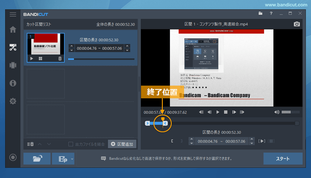Delete the segment using thumbnail trash icon
Screen dimensions: 311x178
pyautogui.click(x=60, y=58)
